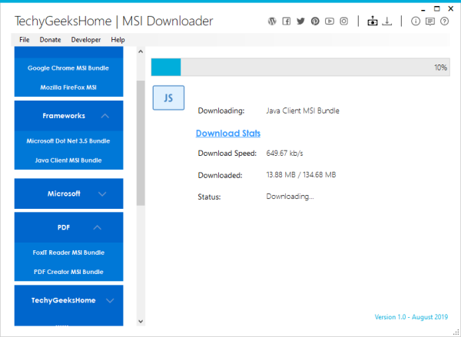Click the download progress bar
Screen dimensions: 461x337
click(x=300, y=68)
